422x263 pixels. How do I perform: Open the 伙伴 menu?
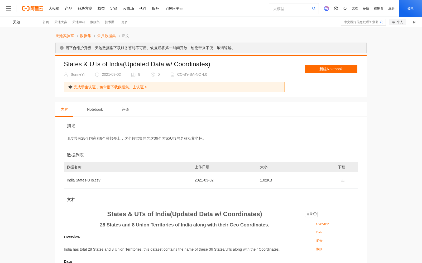point(143,8)
